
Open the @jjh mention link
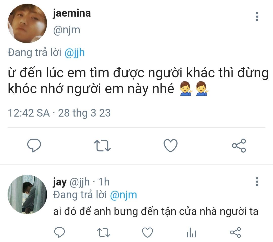pyautogui.click(x=75, y=53)
